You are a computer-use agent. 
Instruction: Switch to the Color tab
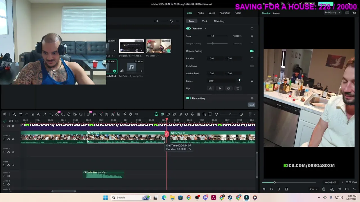pyautogui.click(x=238, y=13)
